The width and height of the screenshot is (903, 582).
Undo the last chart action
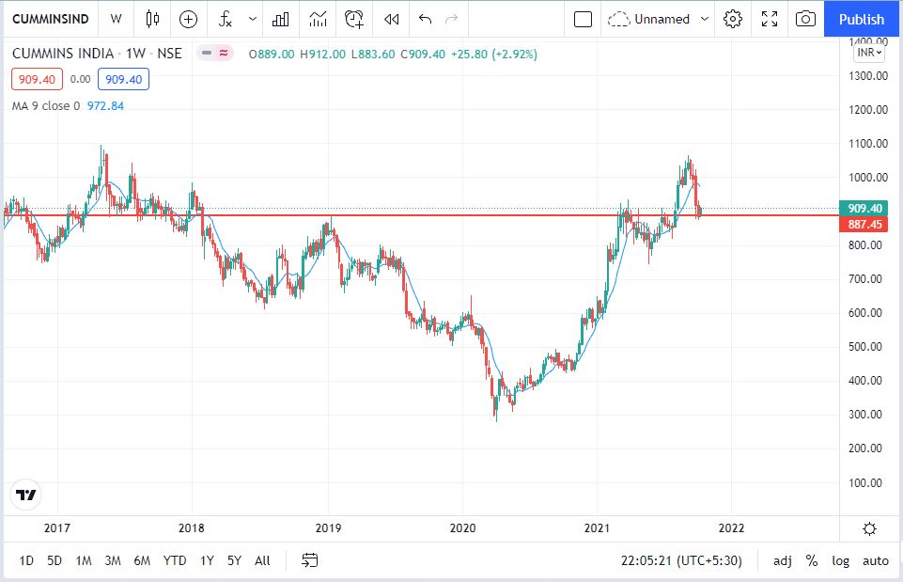(x=425, y=19)
